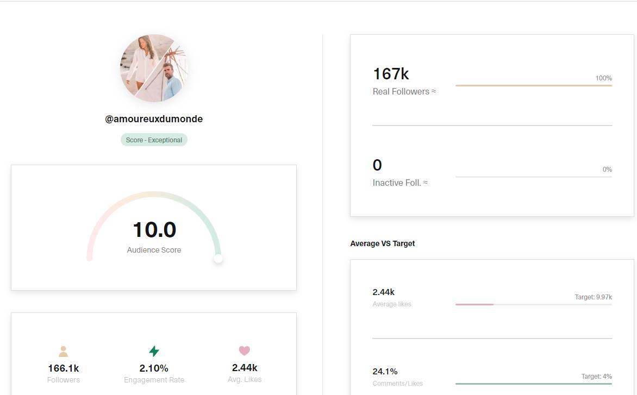
Task: Select the 2.10% Engagement Rate stat
Action: pos(154,368)
